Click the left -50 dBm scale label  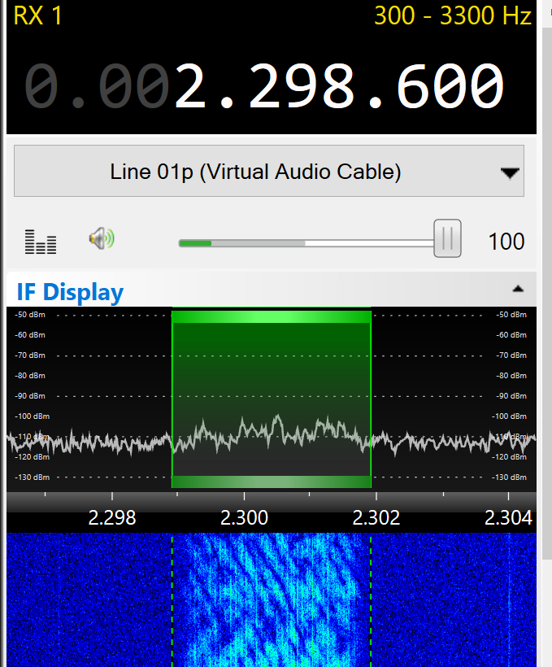click(30, 315)
